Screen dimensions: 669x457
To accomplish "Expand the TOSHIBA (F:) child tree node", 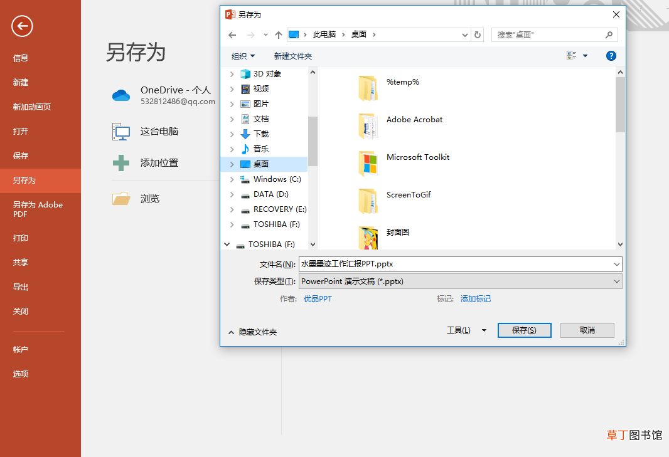I will click(232, 224).
